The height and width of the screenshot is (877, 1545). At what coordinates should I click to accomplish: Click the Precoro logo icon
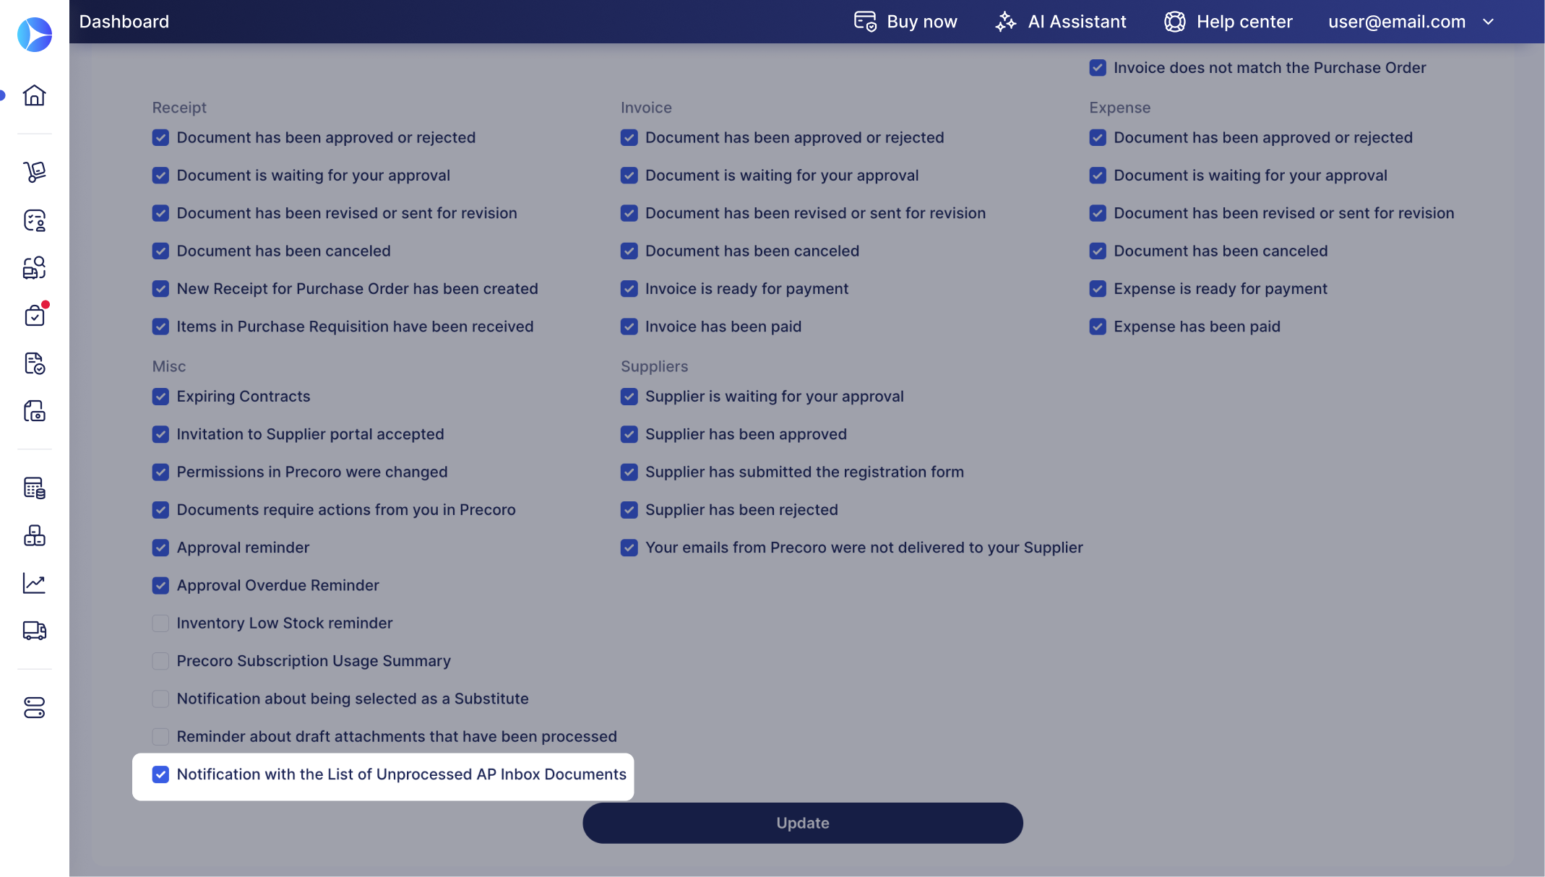point(34,35)
